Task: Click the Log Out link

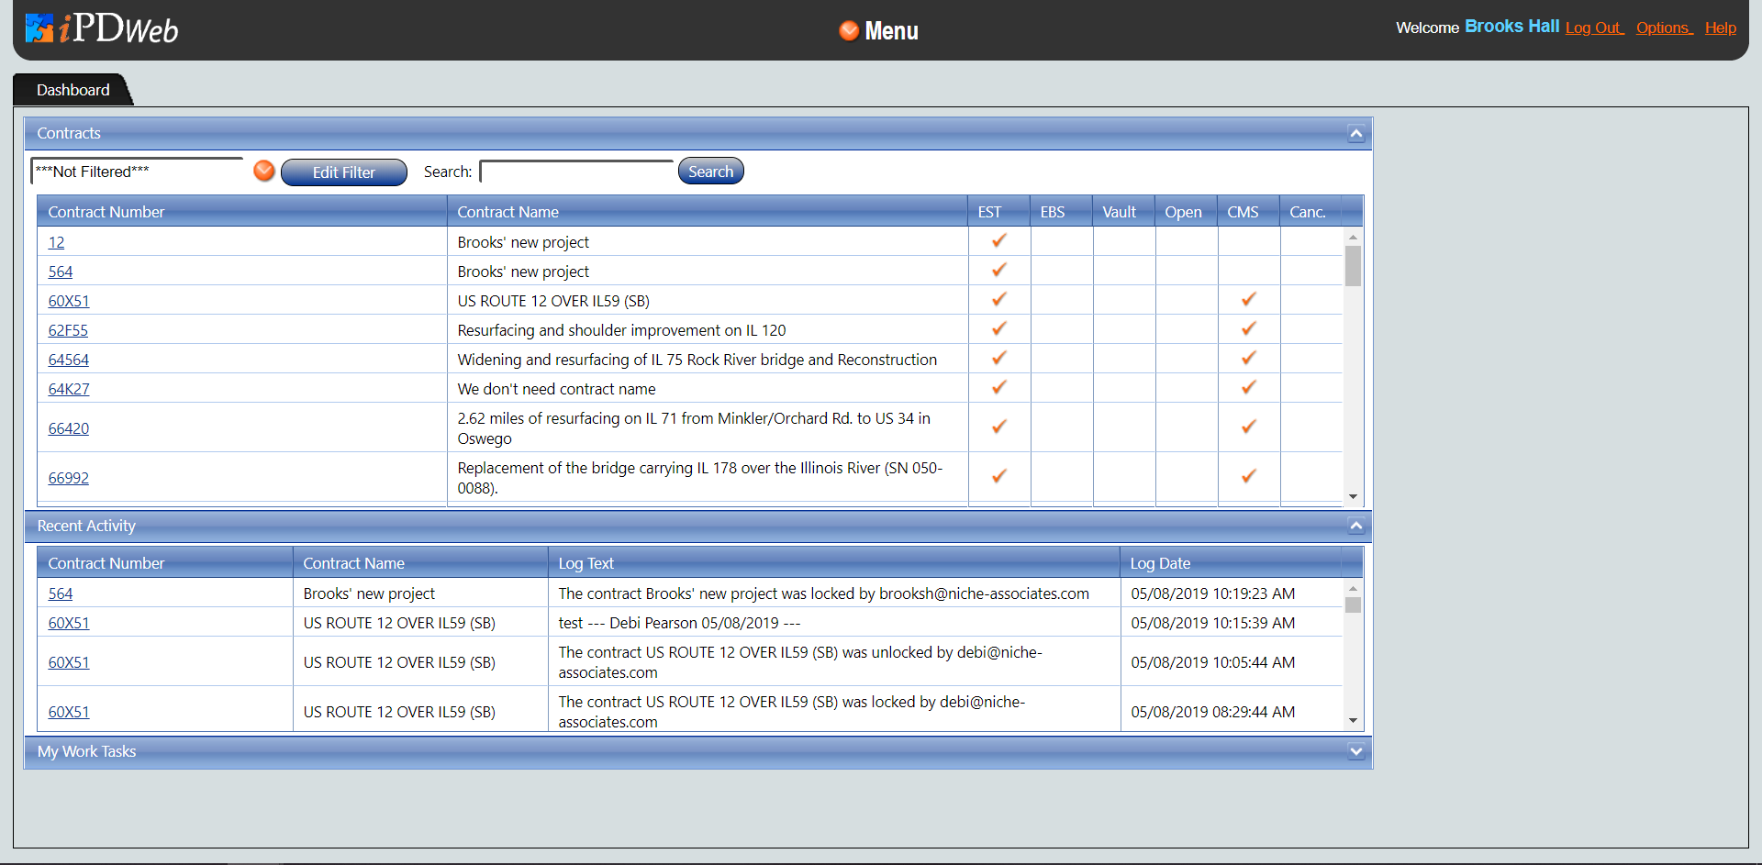Action: click(1593, 28)
